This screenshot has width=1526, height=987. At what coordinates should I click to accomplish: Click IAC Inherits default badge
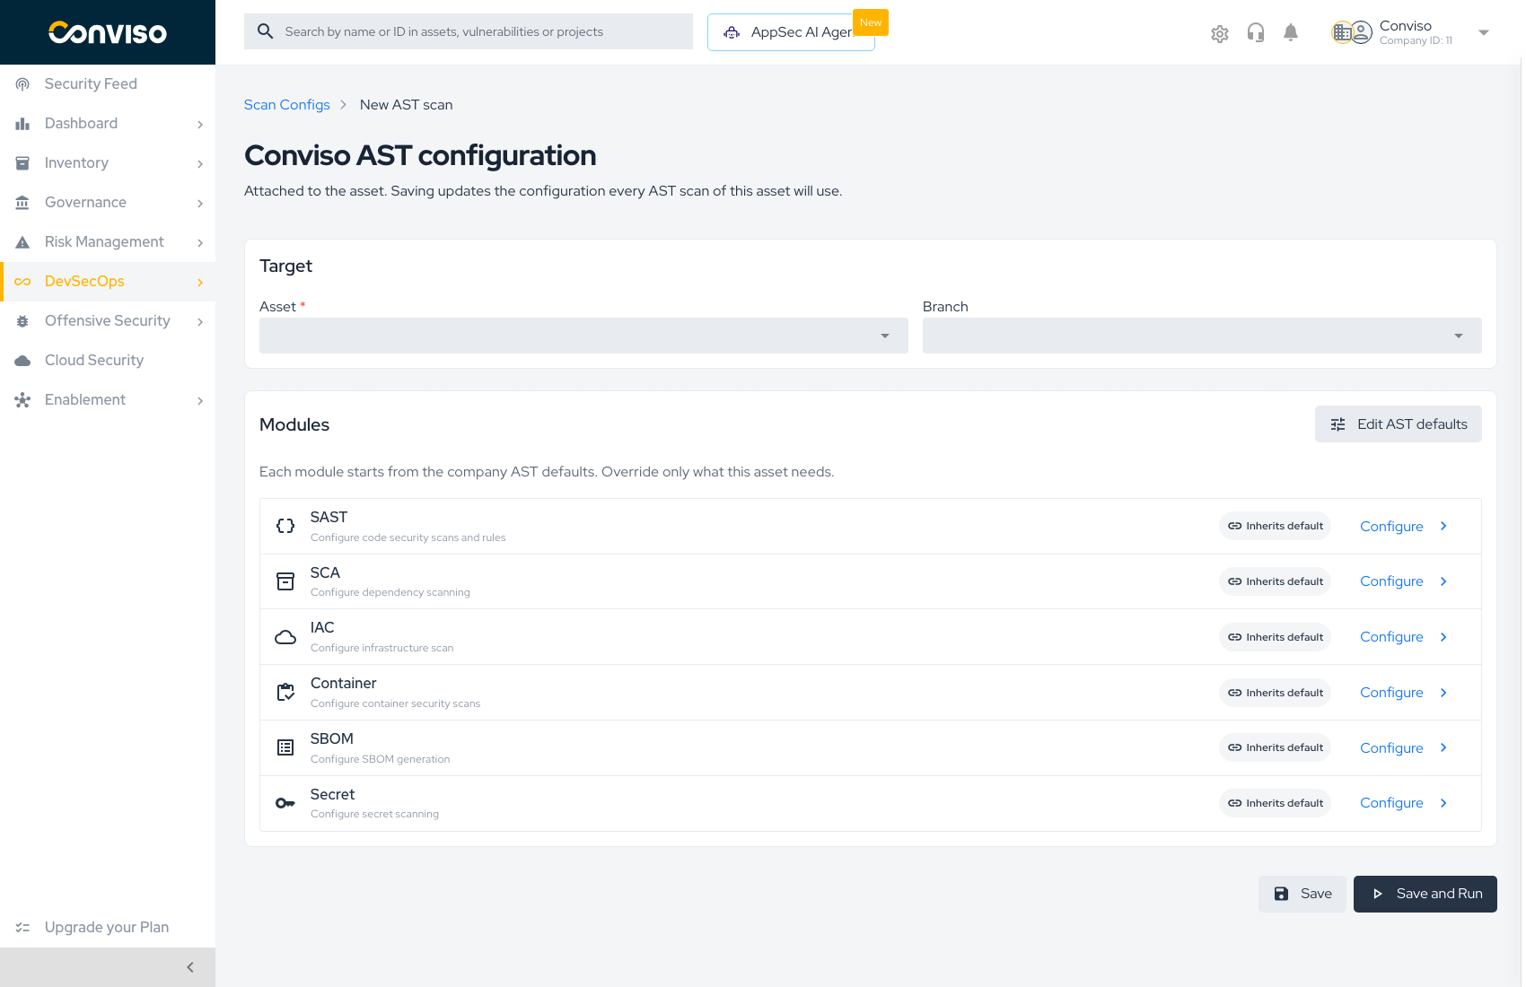[x=1275, y=637]
